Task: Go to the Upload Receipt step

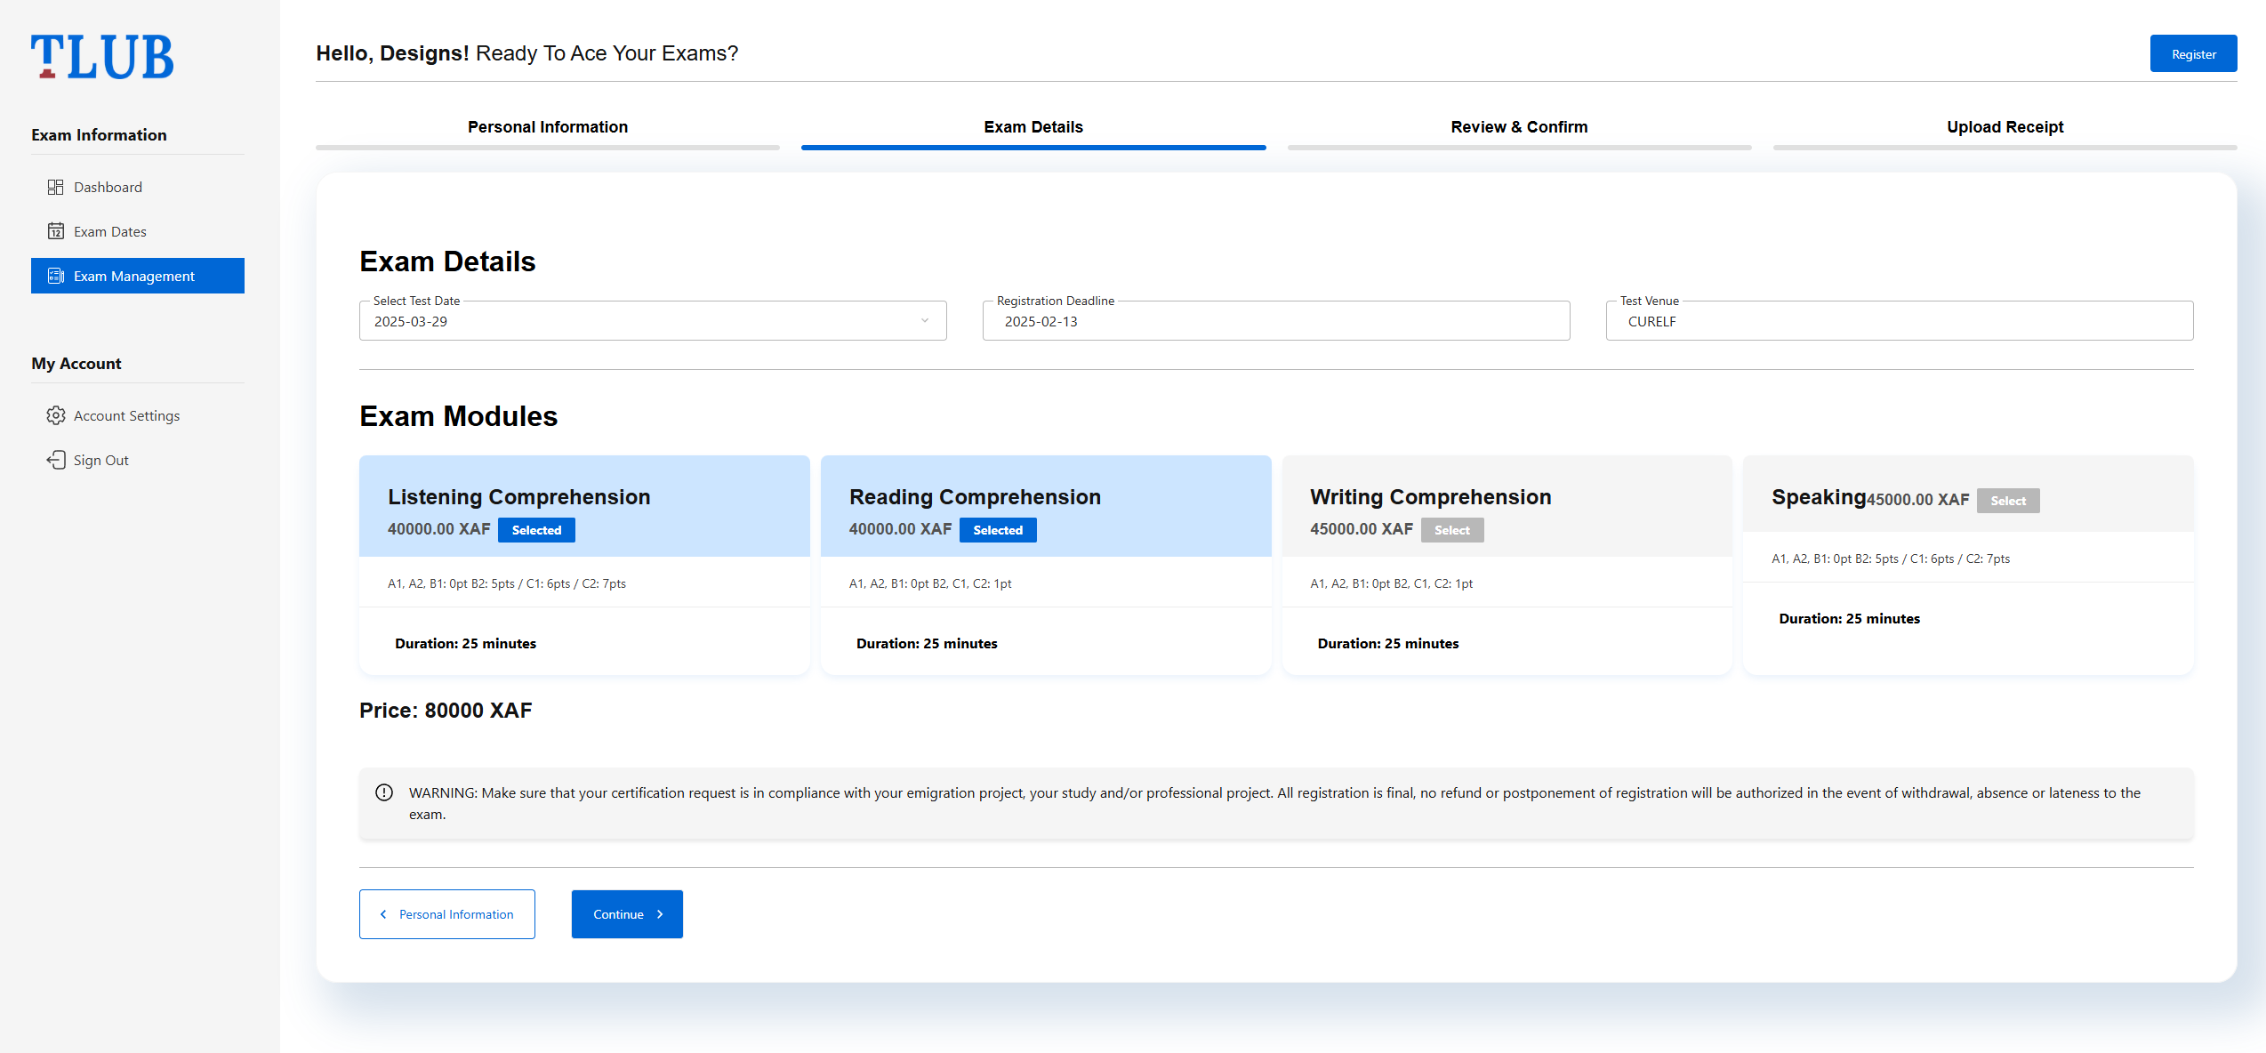Action: [2005, 127]
